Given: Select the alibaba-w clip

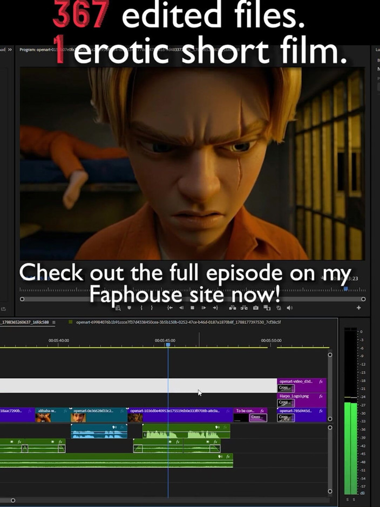Looking at the screenshot, I should (52, 414).
